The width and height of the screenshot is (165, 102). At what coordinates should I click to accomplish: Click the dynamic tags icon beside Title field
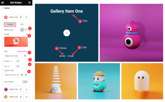(25, 56)
